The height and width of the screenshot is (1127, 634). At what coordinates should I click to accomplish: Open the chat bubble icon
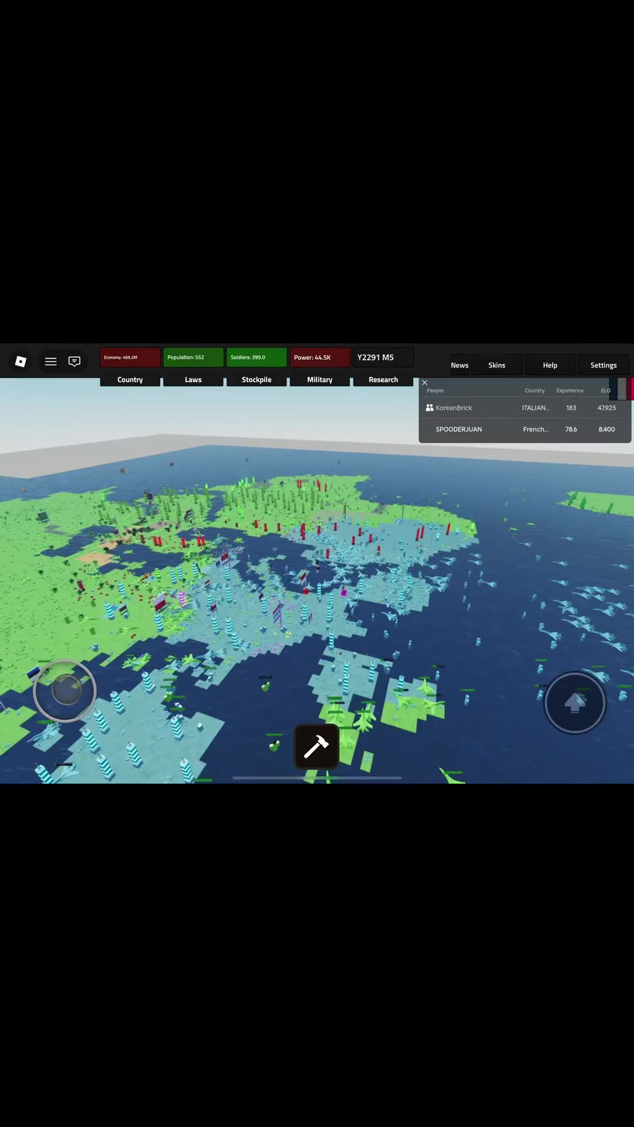coord(75,362)
